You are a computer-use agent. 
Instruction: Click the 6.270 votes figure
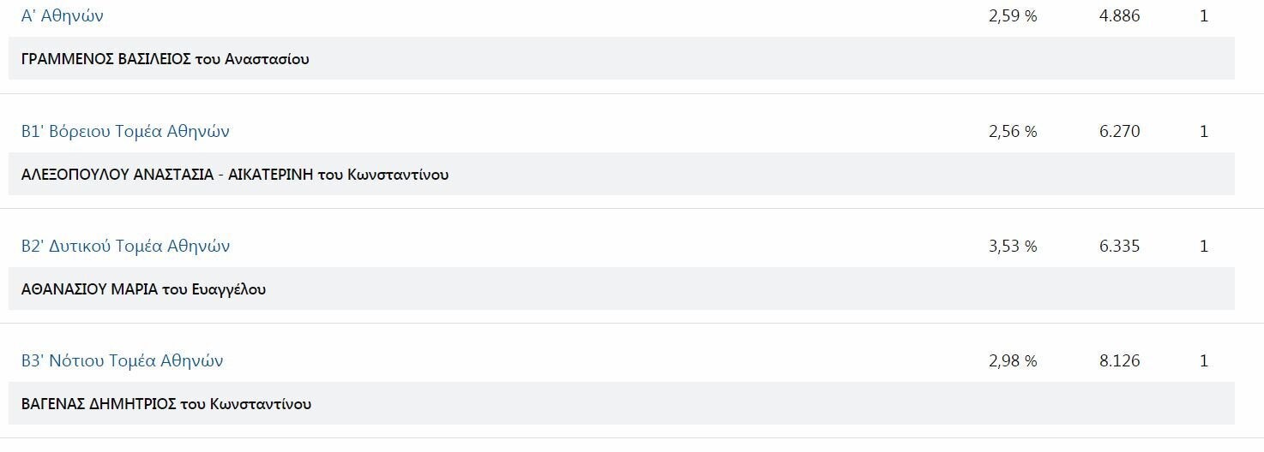pos(1119,131)
